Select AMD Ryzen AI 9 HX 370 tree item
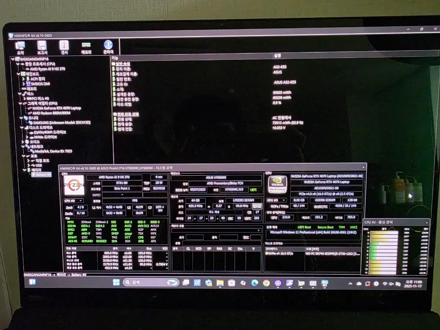The width and height of the screenshot is (440, 330). tap(47, 69)
